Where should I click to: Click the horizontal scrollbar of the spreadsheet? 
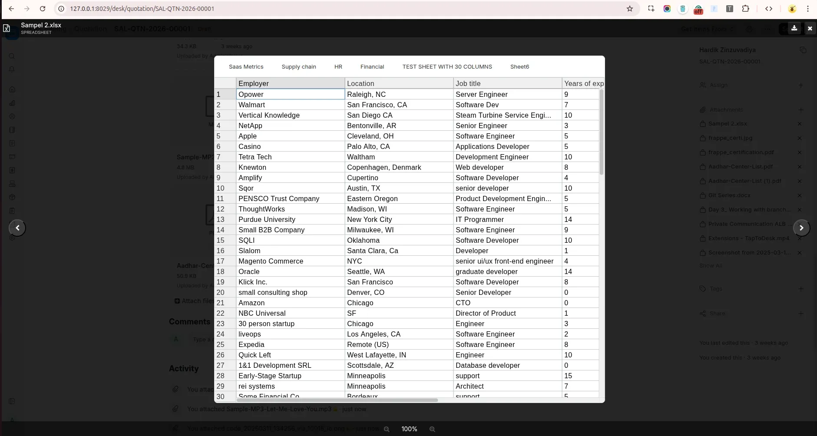337,400
